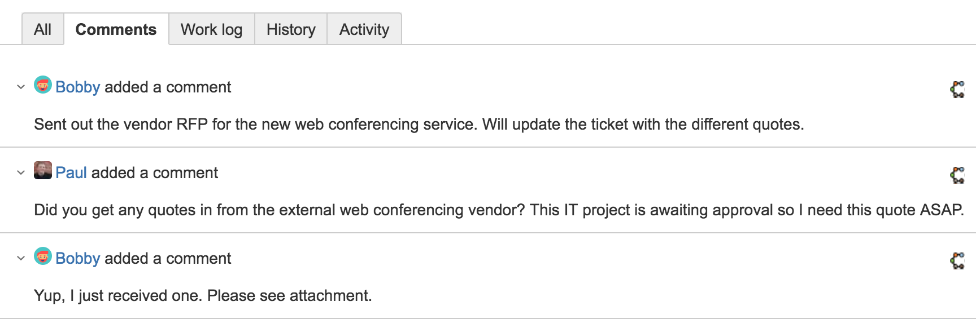
Task: Click Bobby's avatar on the vendor RFP comment
Action: point(43,85)
